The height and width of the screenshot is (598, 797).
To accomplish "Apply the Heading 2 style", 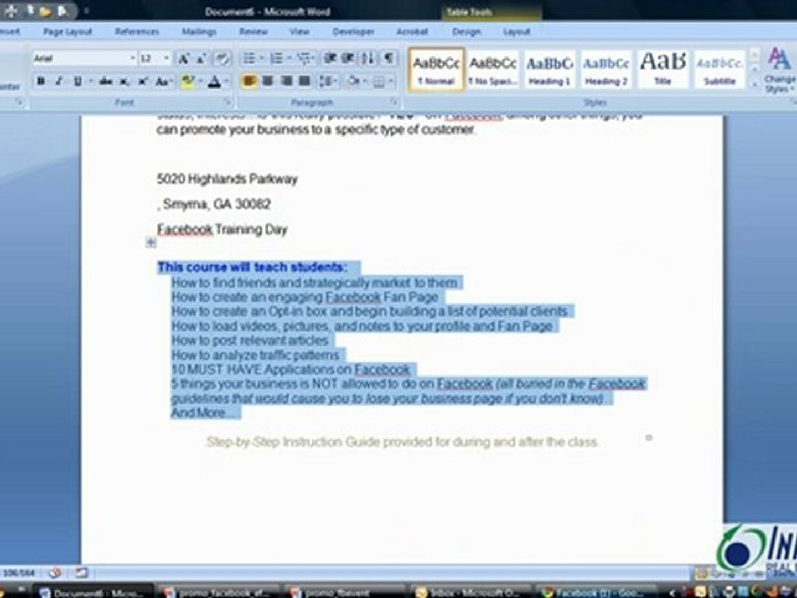I will pyautogui.click(x=606, y=69).
